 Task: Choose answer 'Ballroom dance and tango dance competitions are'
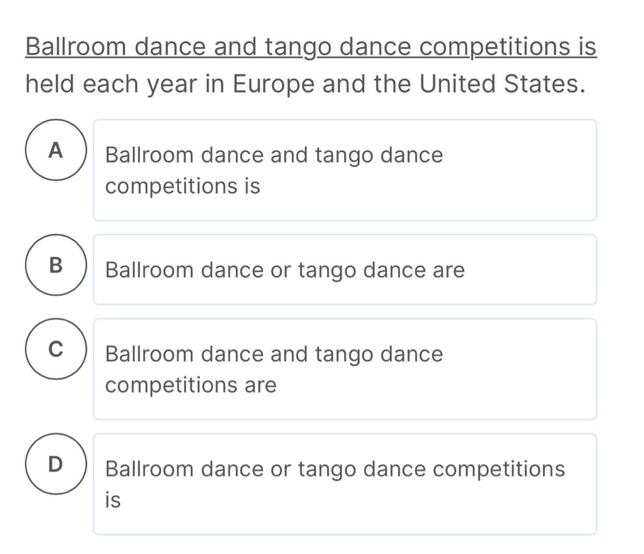pyautogui.click(x=345, y=369)
